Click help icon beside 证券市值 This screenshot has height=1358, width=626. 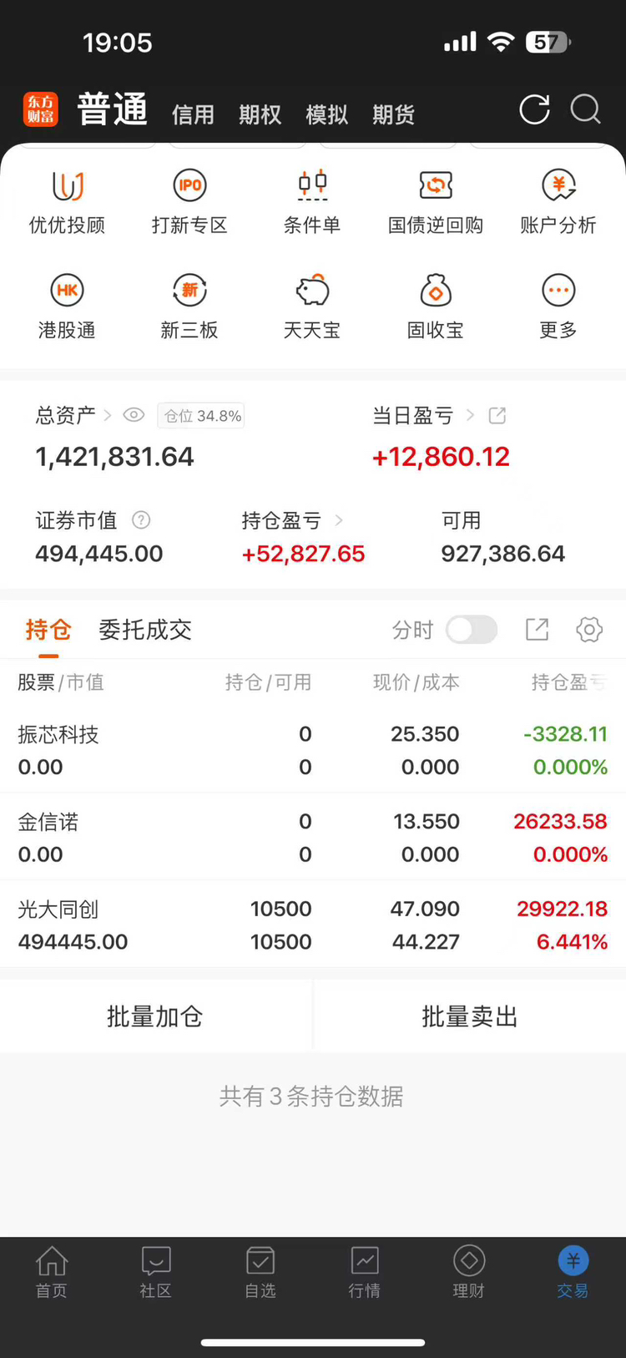click(x=141, y=520)
